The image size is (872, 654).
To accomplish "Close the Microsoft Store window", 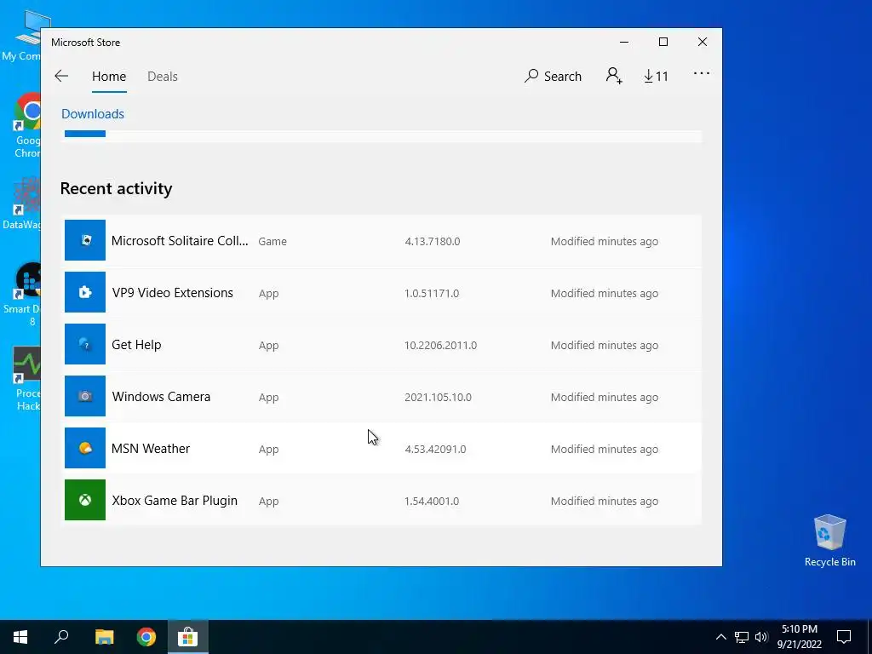I will coord(703,43).
